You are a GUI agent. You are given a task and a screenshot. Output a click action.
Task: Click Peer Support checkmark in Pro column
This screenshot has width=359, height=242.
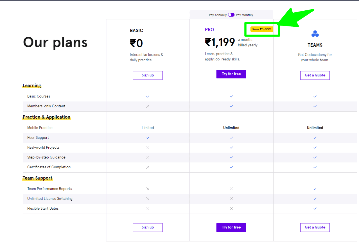click(x=231, y=138)
